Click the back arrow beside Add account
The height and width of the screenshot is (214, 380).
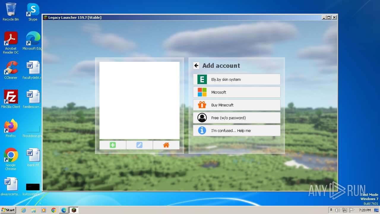point(196,66)
